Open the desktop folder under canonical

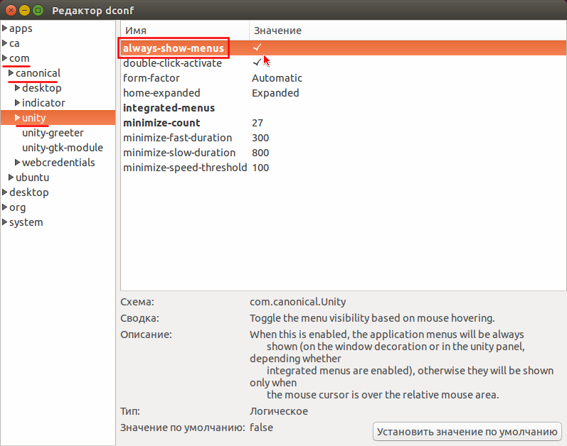pyautogui.click(x=41, y=87)
